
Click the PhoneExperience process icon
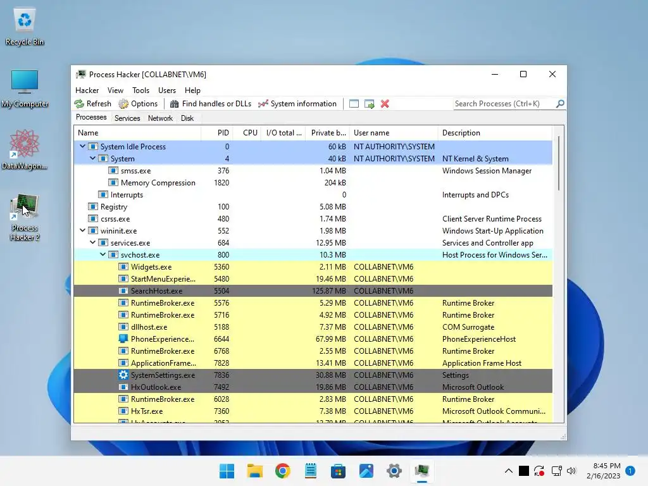pos(123,339)
